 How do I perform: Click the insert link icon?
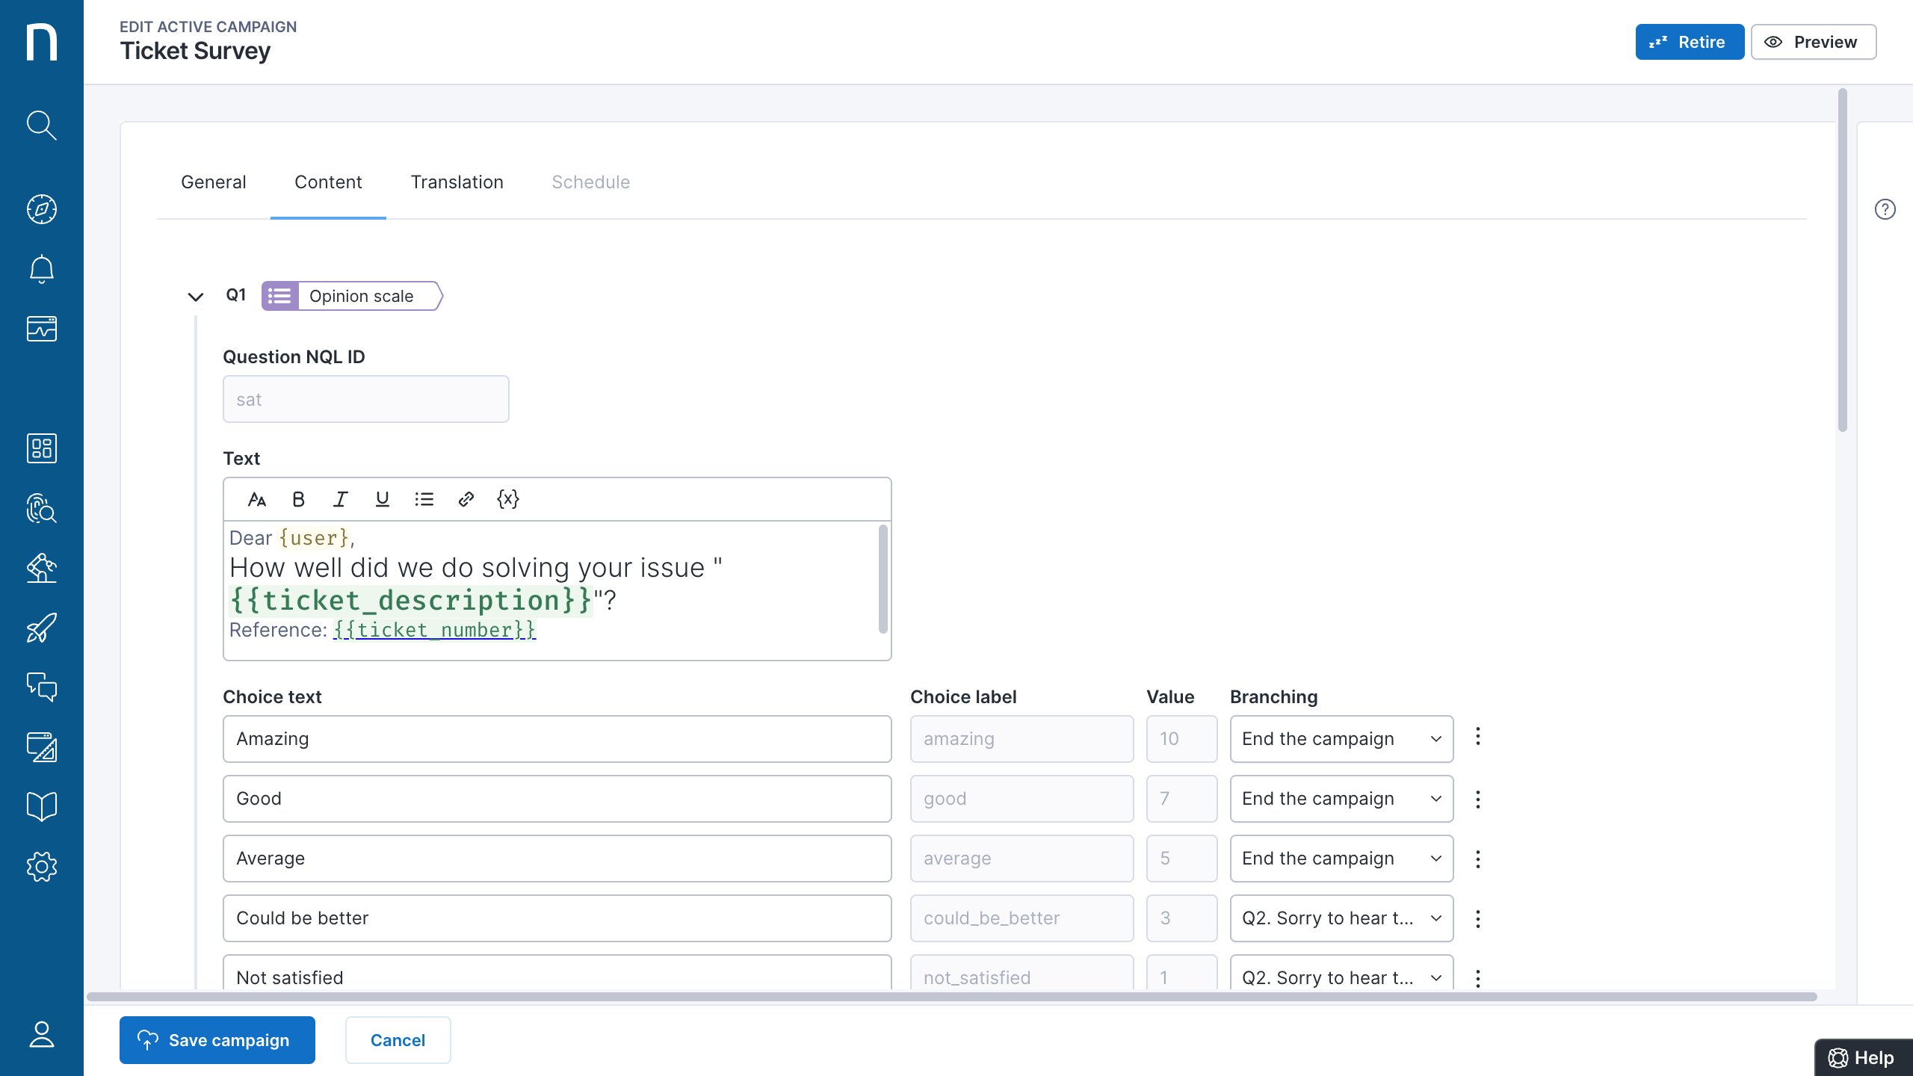(x=466, y=499)
